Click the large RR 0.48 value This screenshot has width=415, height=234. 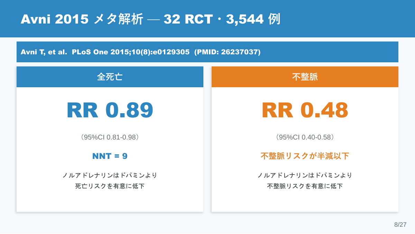coord(305,110)
